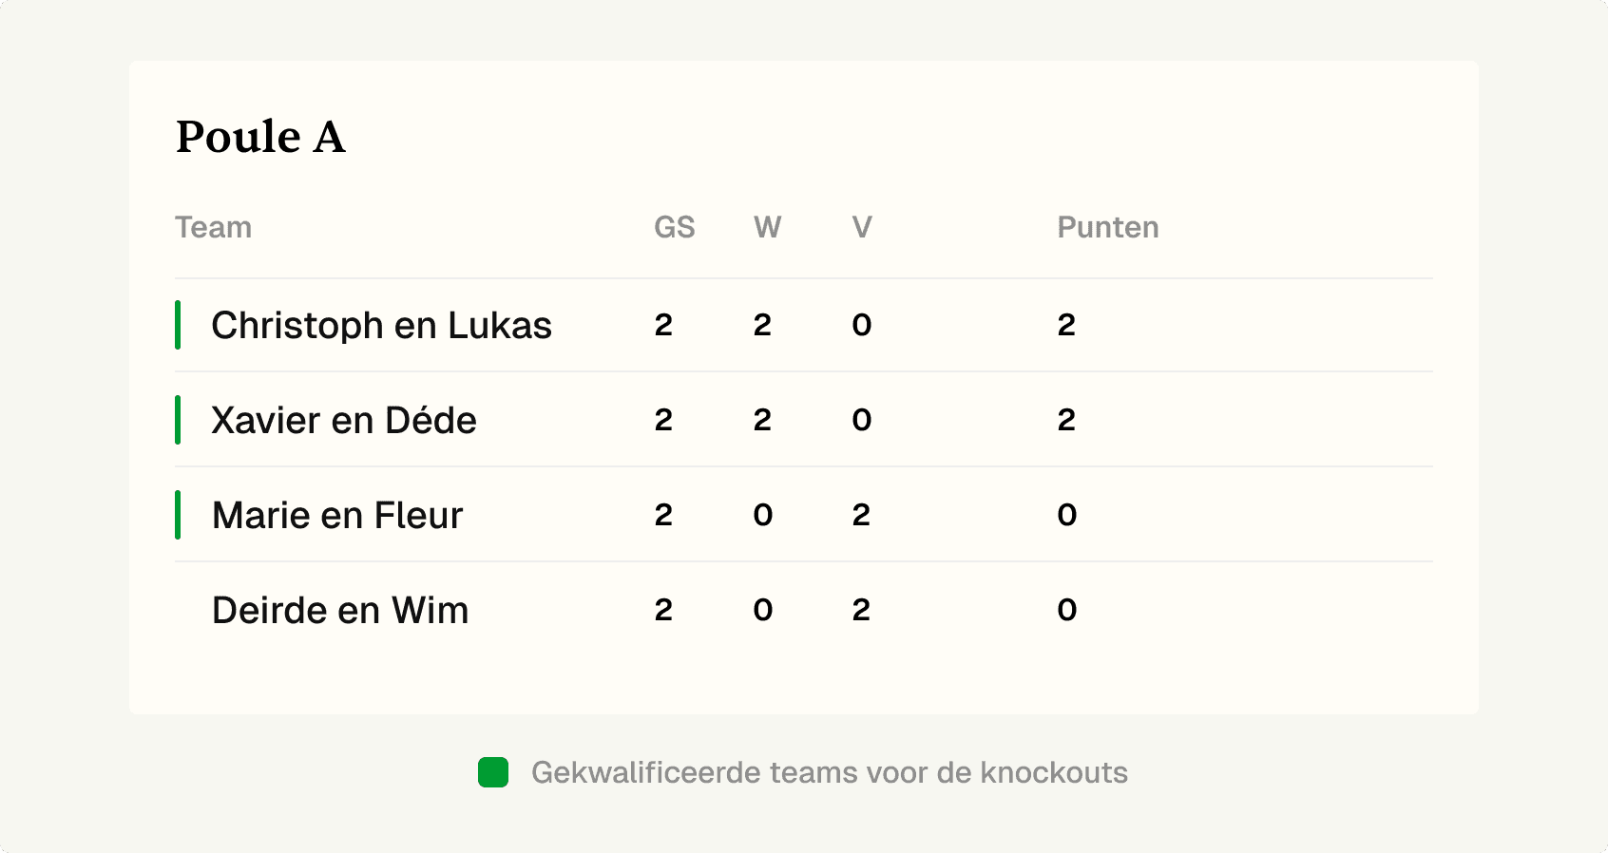The height and width of the screenshot is (853, 1608).
Task: Click the Poule A heading
Action: point(260,137)
